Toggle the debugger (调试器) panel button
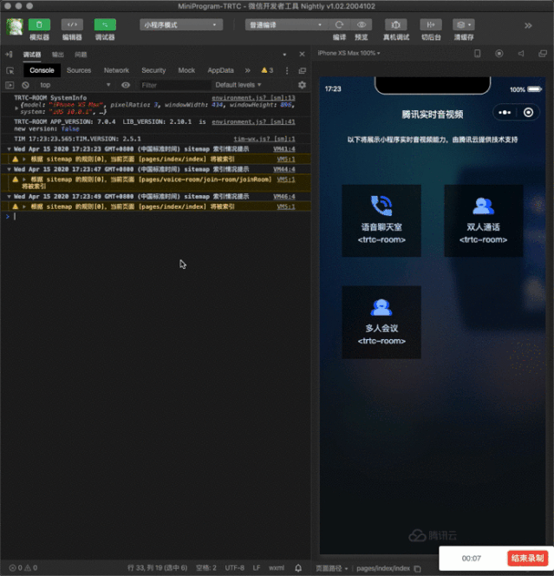This screenshot has height=576, width=554. coord(105,25)
